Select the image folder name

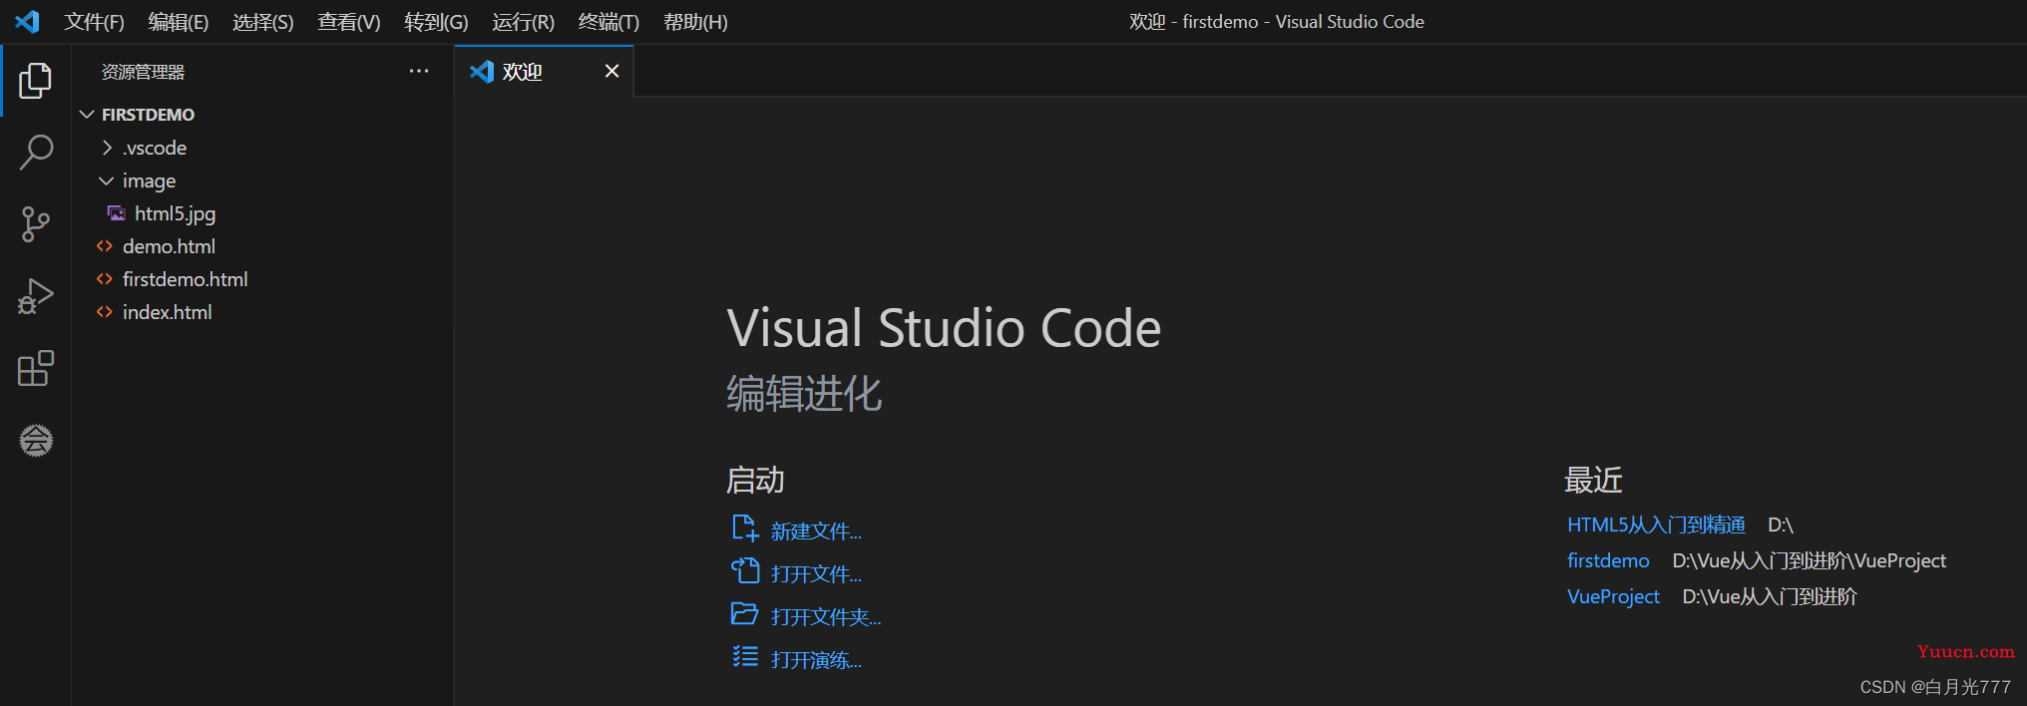[149, 180]
